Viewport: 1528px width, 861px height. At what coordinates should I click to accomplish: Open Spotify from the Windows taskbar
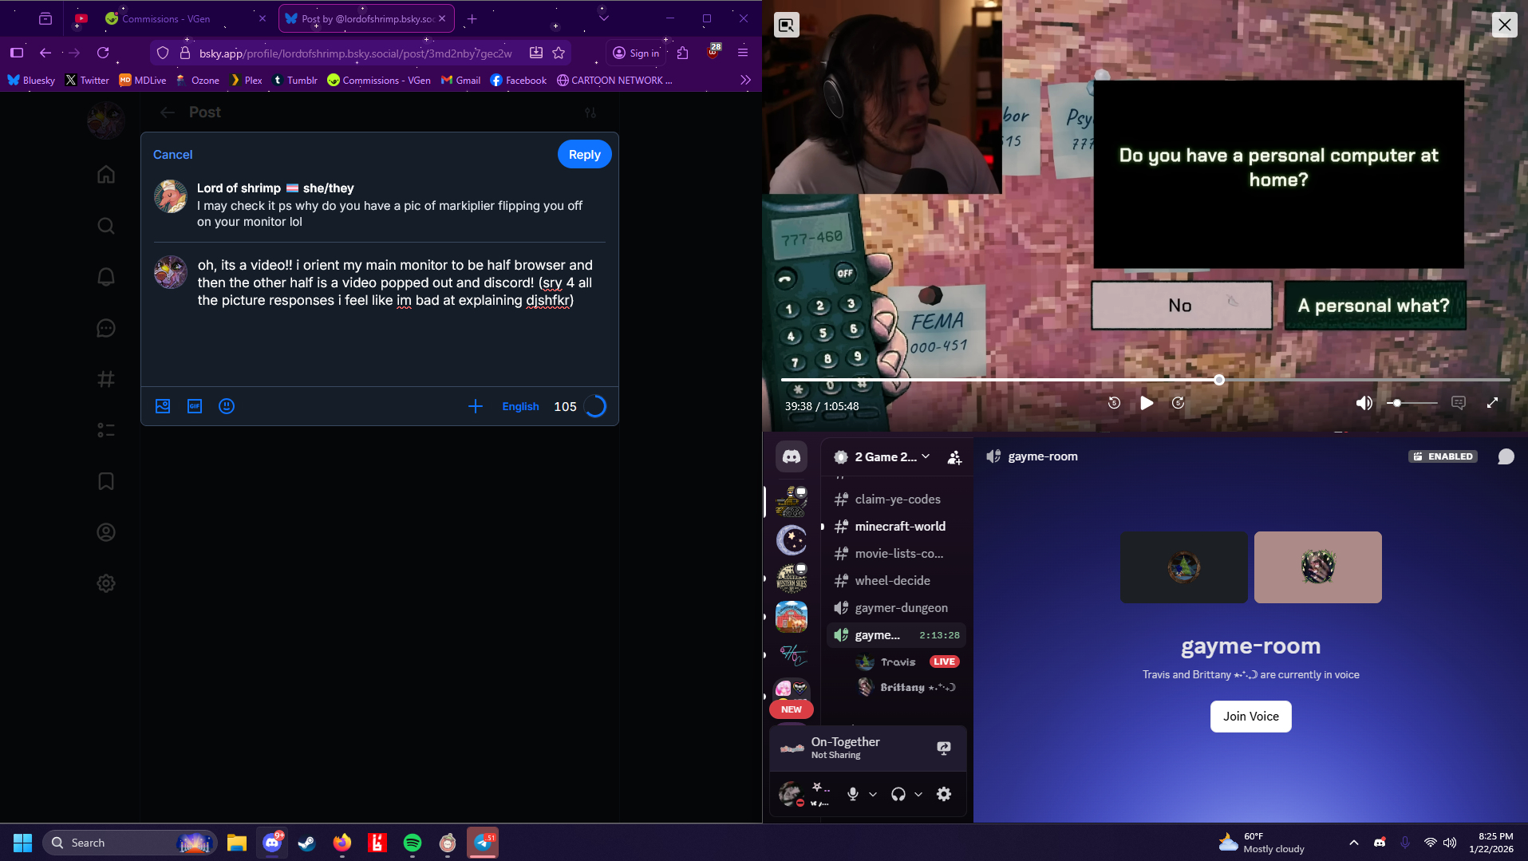tap(413, 843)
